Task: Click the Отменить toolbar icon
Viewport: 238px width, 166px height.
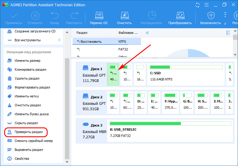Action: coord(35,16)
